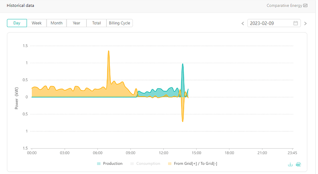Click the 06:00 x-axis label
The image size is (318, 174).
coord(97,153)
